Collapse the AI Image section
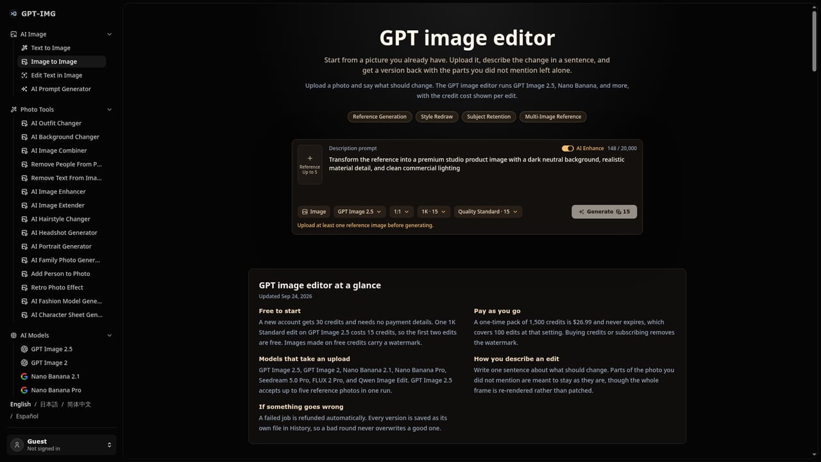The image size is (821, 462). tap(109, 34)
